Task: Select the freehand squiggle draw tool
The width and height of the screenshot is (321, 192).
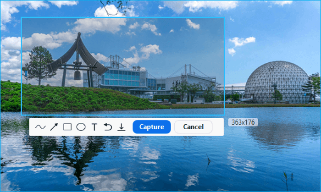Action: tap(40, 127)
